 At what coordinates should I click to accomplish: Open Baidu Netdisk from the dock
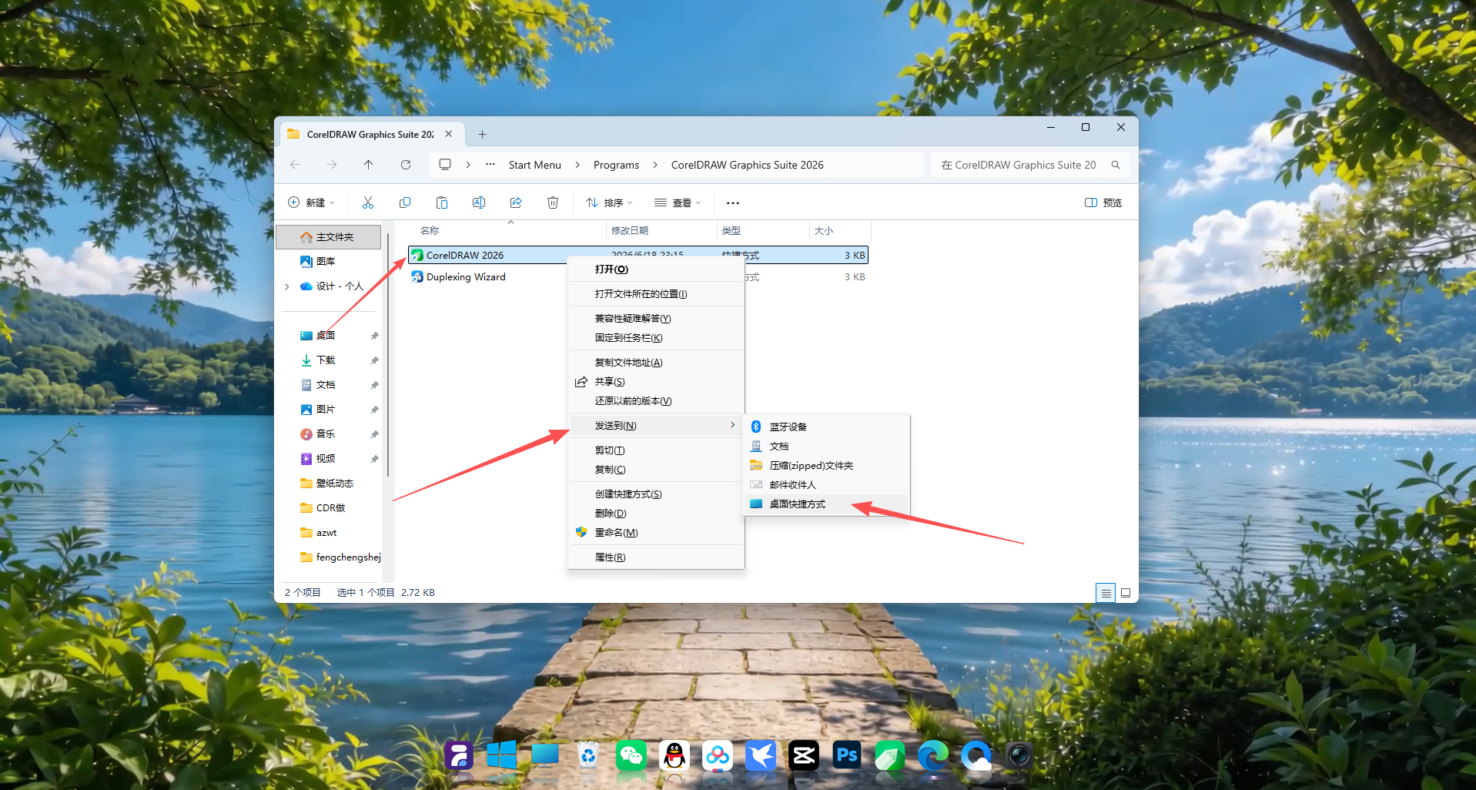point(718,755)
